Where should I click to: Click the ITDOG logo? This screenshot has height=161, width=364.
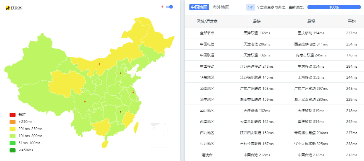[x=14, y=8]
